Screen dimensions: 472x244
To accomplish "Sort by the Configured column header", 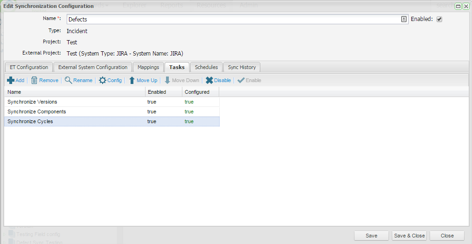I will coord(200,92).
